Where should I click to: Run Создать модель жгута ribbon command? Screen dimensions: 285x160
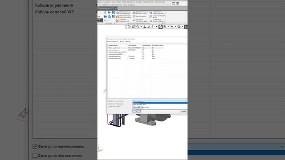(157, 16)
